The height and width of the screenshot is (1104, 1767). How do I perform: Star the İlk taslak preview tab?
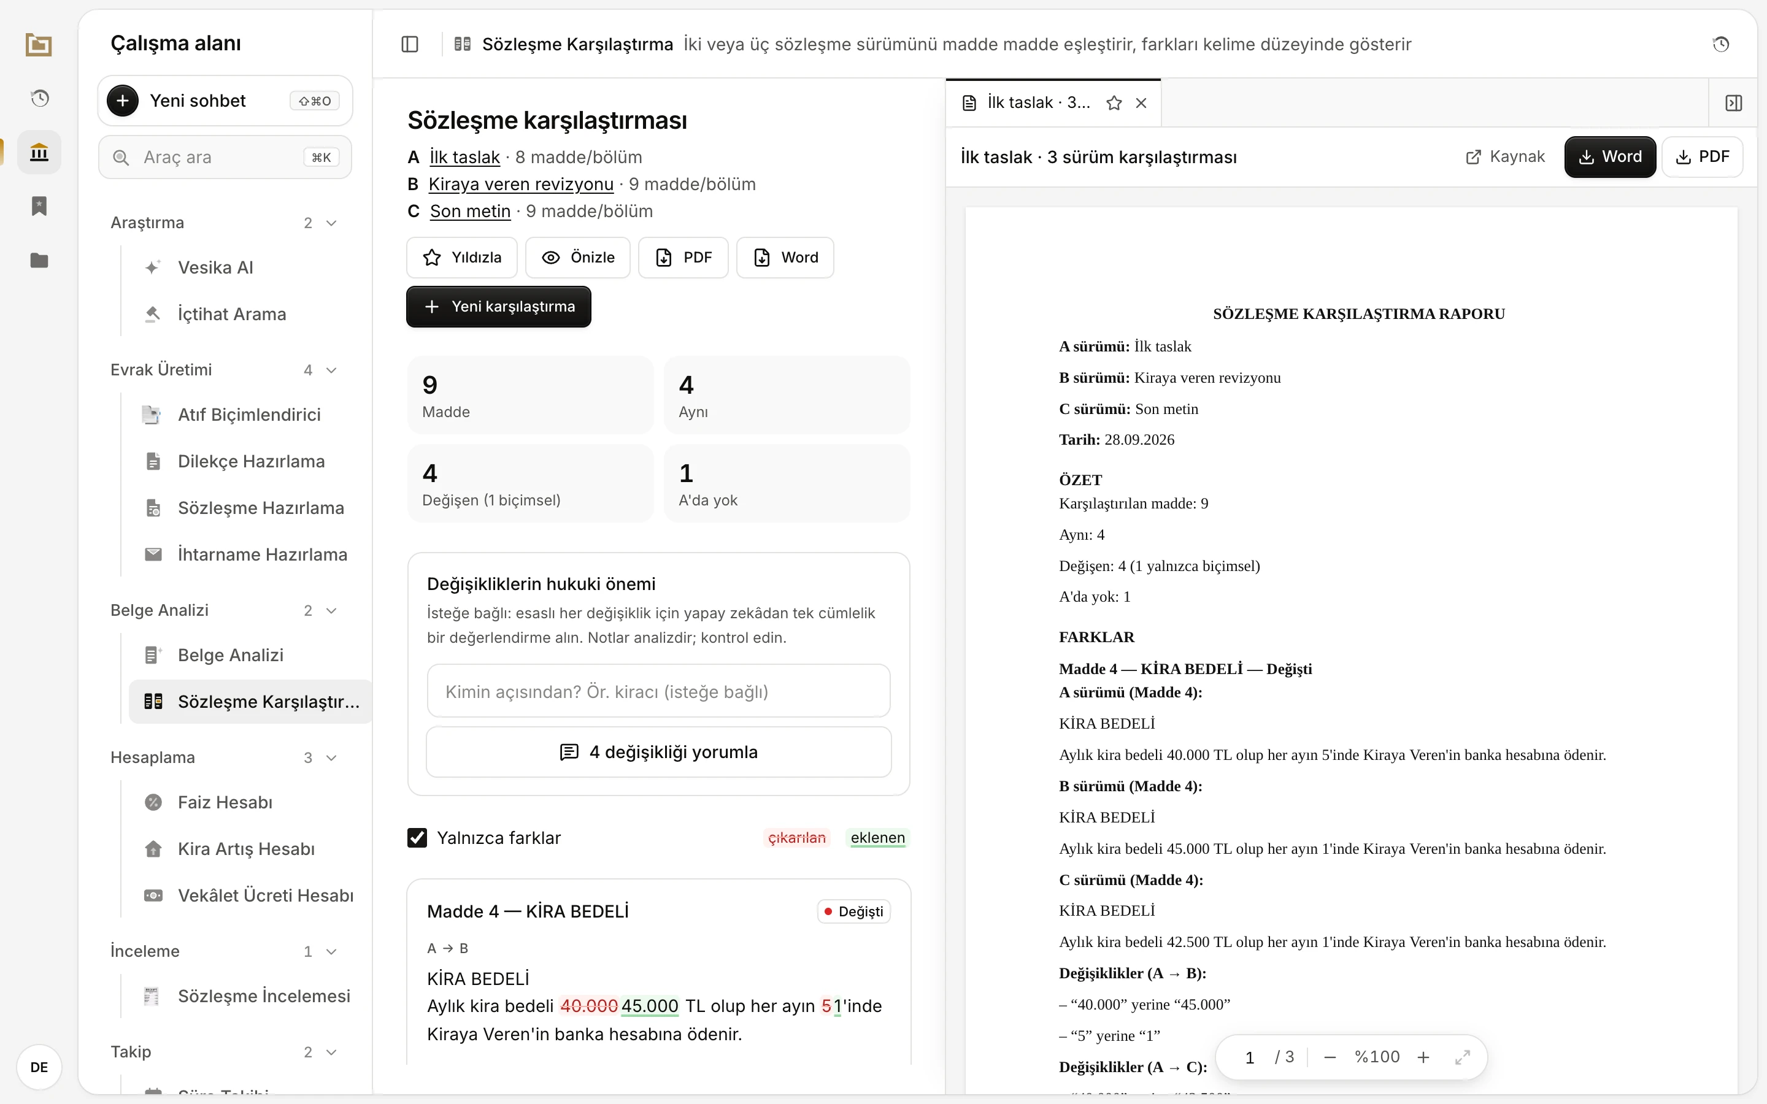(x=1114, y=103)
